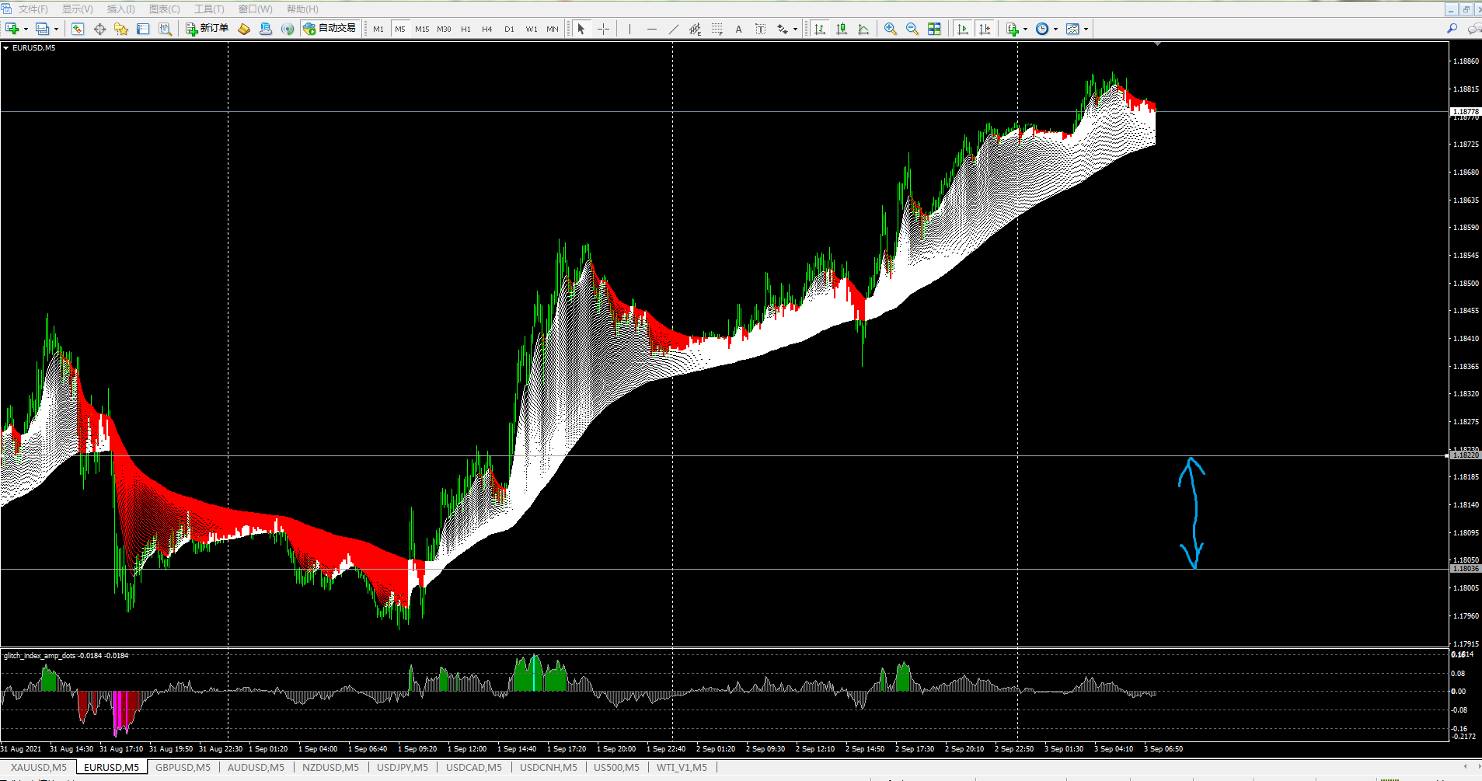Switch to candlestick chart display
This screenshot has width=1482, height=781.
pyautogui.click(x=842, y=29)
